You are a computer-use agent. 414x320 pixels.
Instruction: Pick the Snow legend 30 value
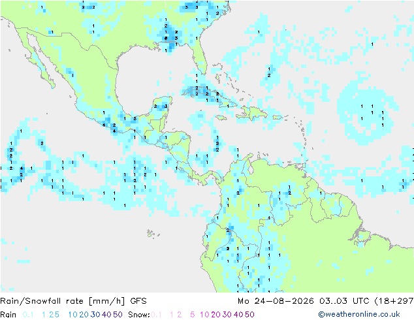point(227,315)
